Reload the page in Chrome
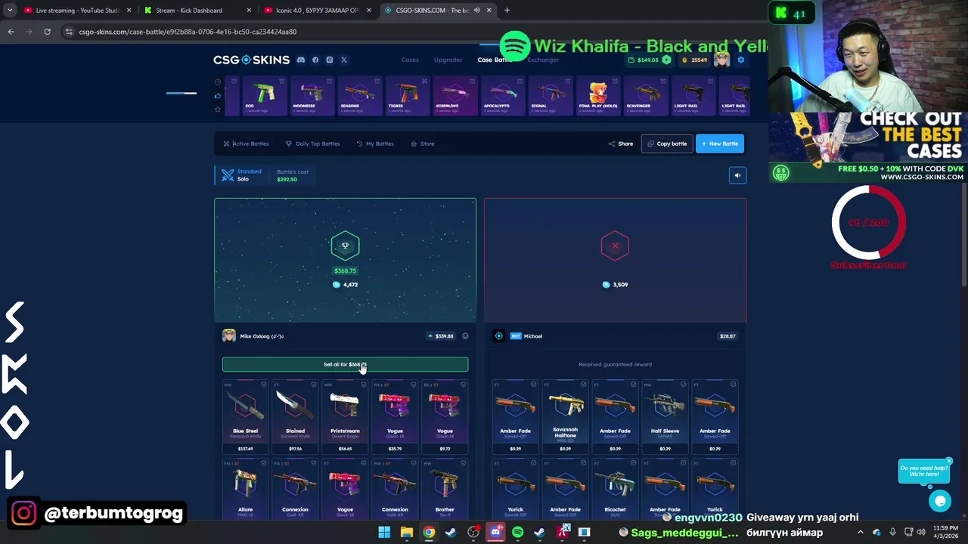The height and width of the screenshot is (544, 968). 47,32
